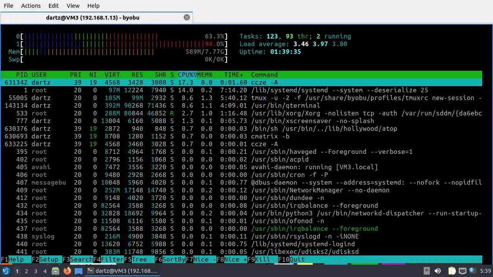Open the View menu
The height and width of the screenshot is (277, 493).
click(73, 6)
